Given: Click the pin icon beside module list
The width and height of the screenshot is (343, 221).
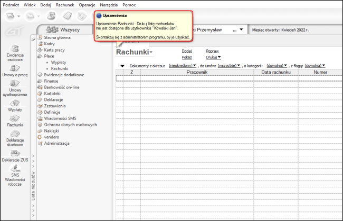Looking at the screenshot, I should click(33, 39).
